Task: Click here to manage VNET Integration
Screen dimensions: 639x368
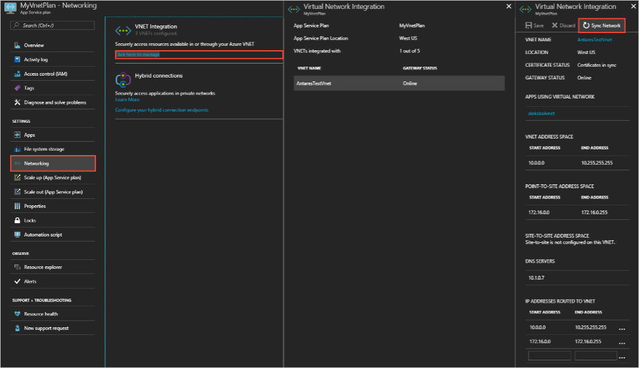Action: (138, 55)
